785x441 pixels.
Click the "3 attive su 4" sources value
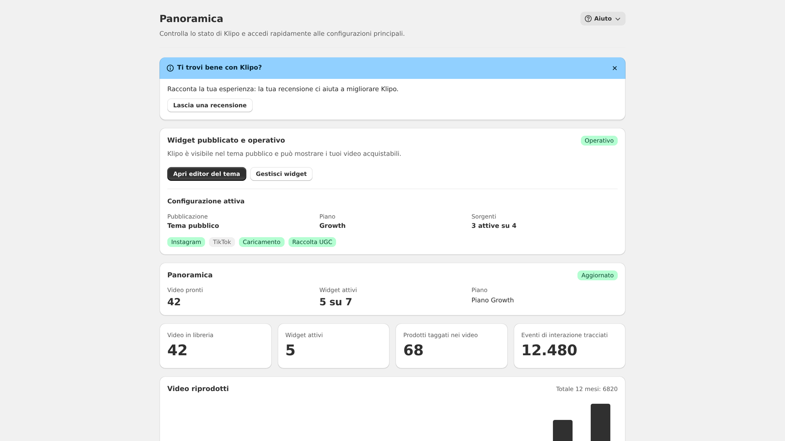pos(494,226)
